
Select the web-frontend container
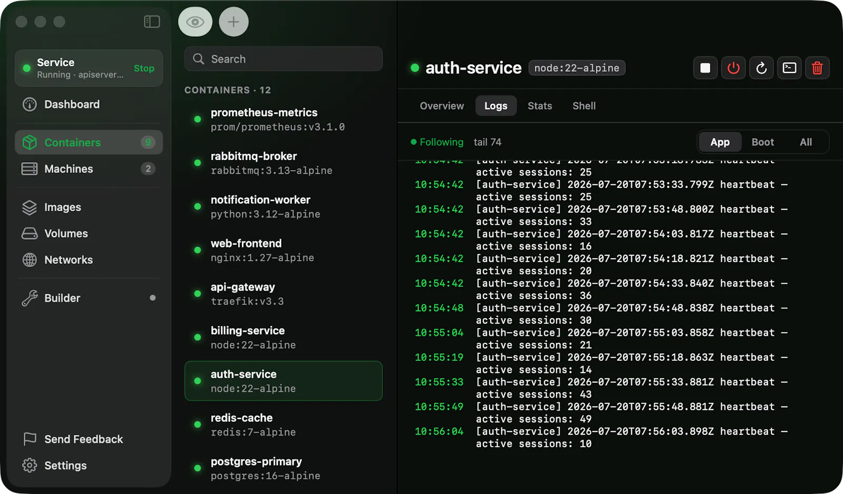(x=283, y=251)
